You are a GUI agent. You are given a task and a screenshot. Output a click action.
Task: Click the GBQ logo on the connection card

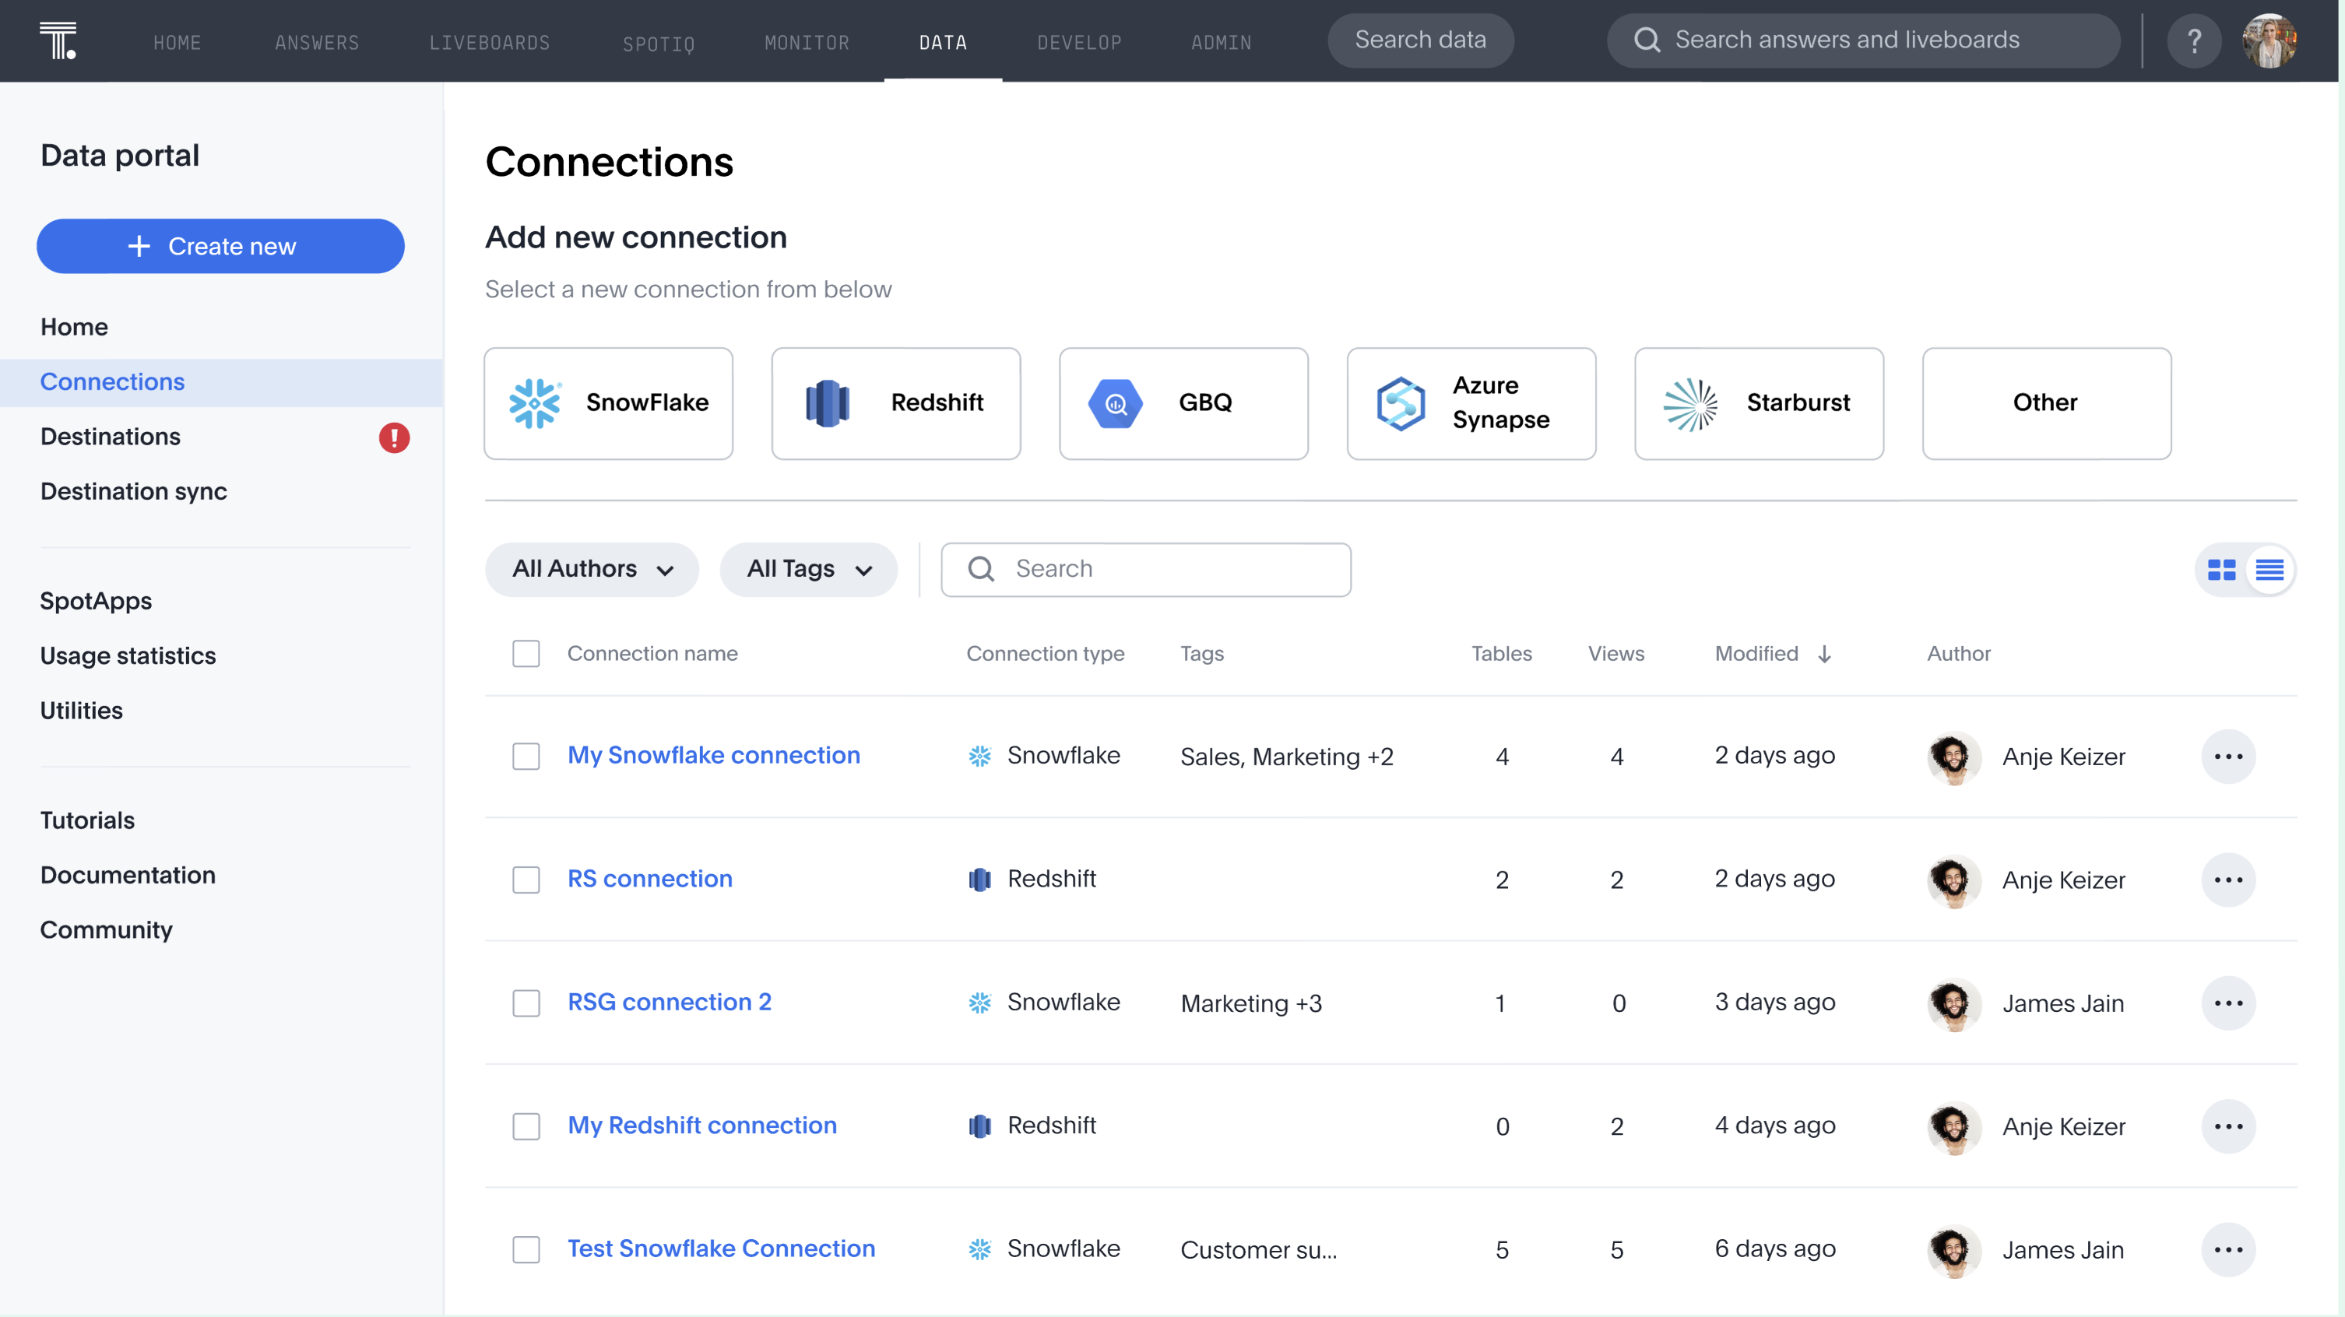1115,403
